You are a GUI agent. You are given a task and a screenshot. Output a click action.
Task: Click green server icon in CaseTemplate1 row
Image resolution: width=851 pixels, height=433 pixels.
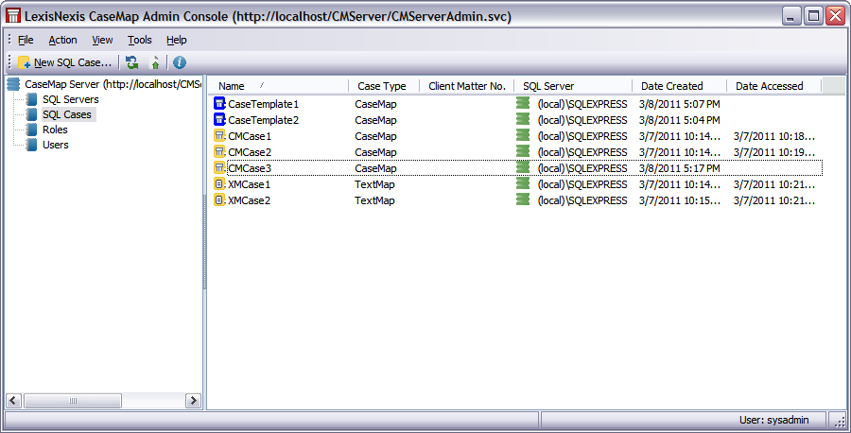(x=523, y=103)
